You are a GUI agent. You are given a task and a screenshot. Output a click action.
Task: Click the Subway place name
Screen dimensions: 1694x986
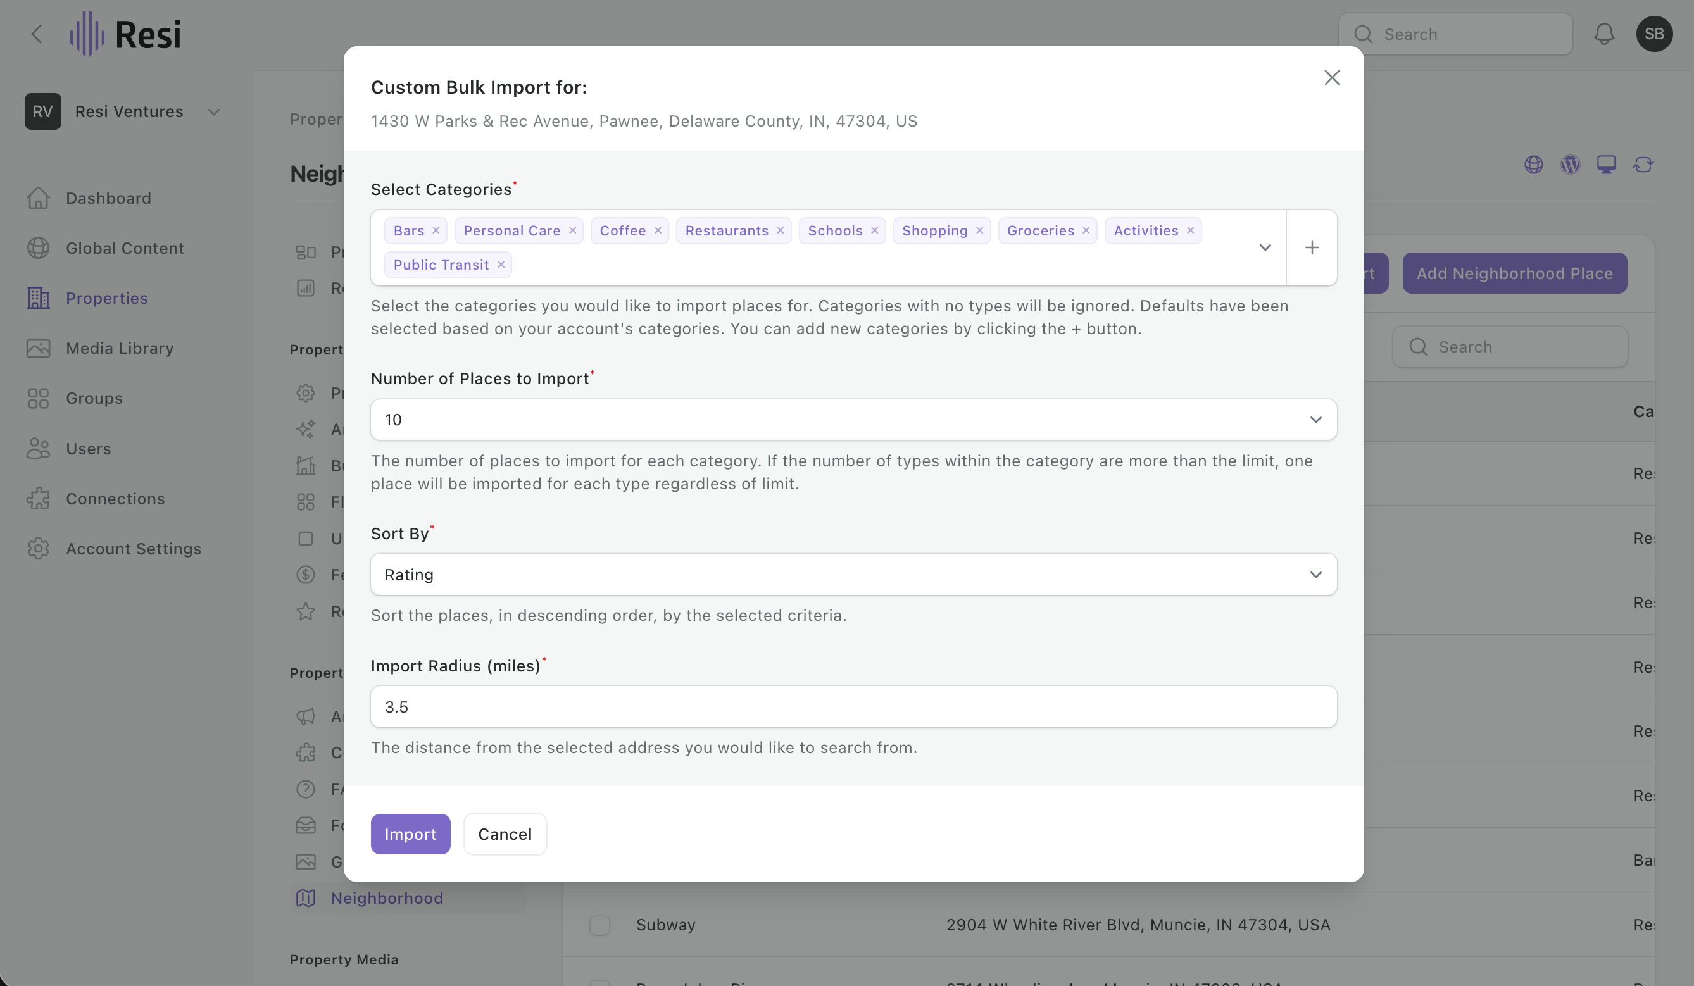point(665,925)
